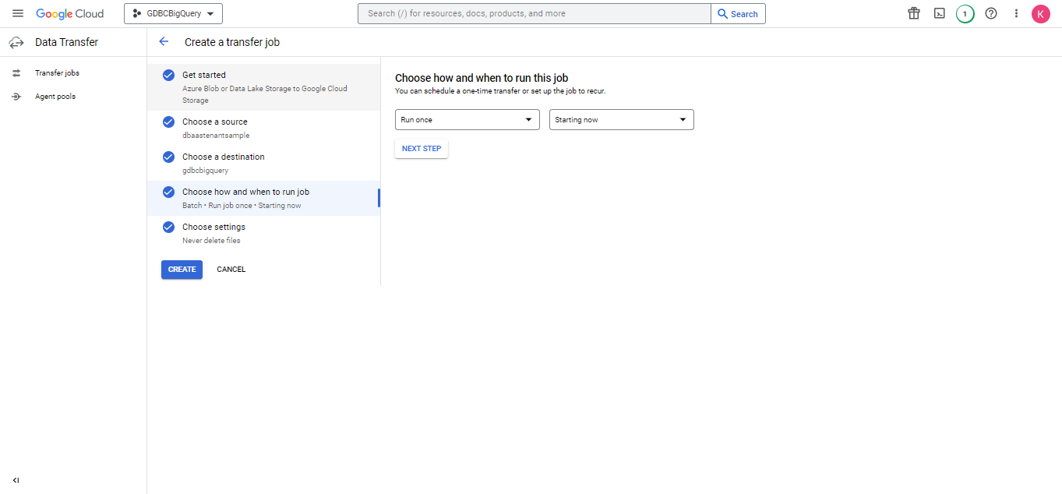The height and width of the screenshot is (494, 1062).
Task: Open the user account avatar K
Action: click(1040, 13)
